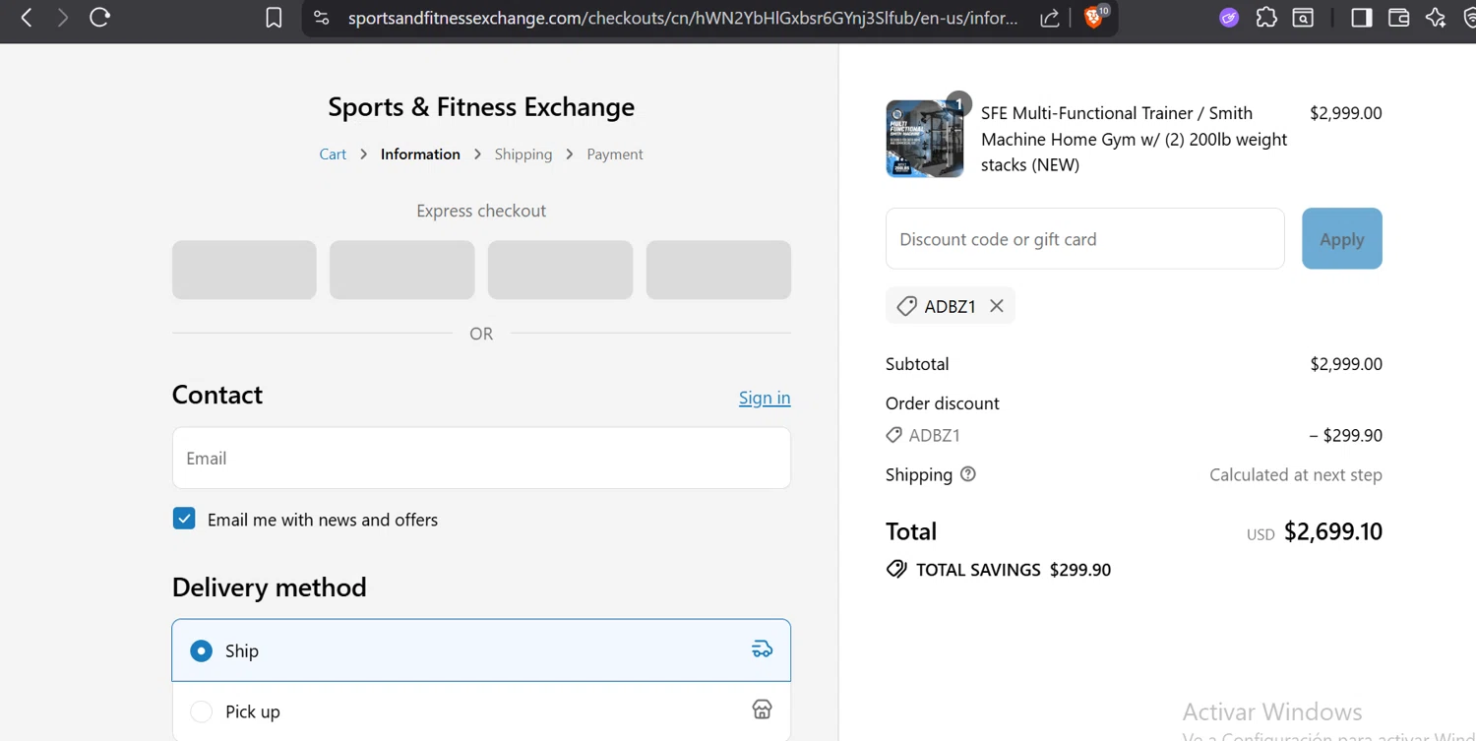This screenshot has width=1476, height=741.
Task: Bookmark this page
Action: tap(274, 18)
